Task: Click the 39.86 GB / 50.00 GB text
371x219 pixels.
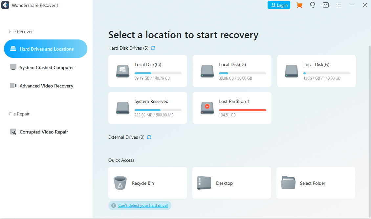Action: click(235, 78)
